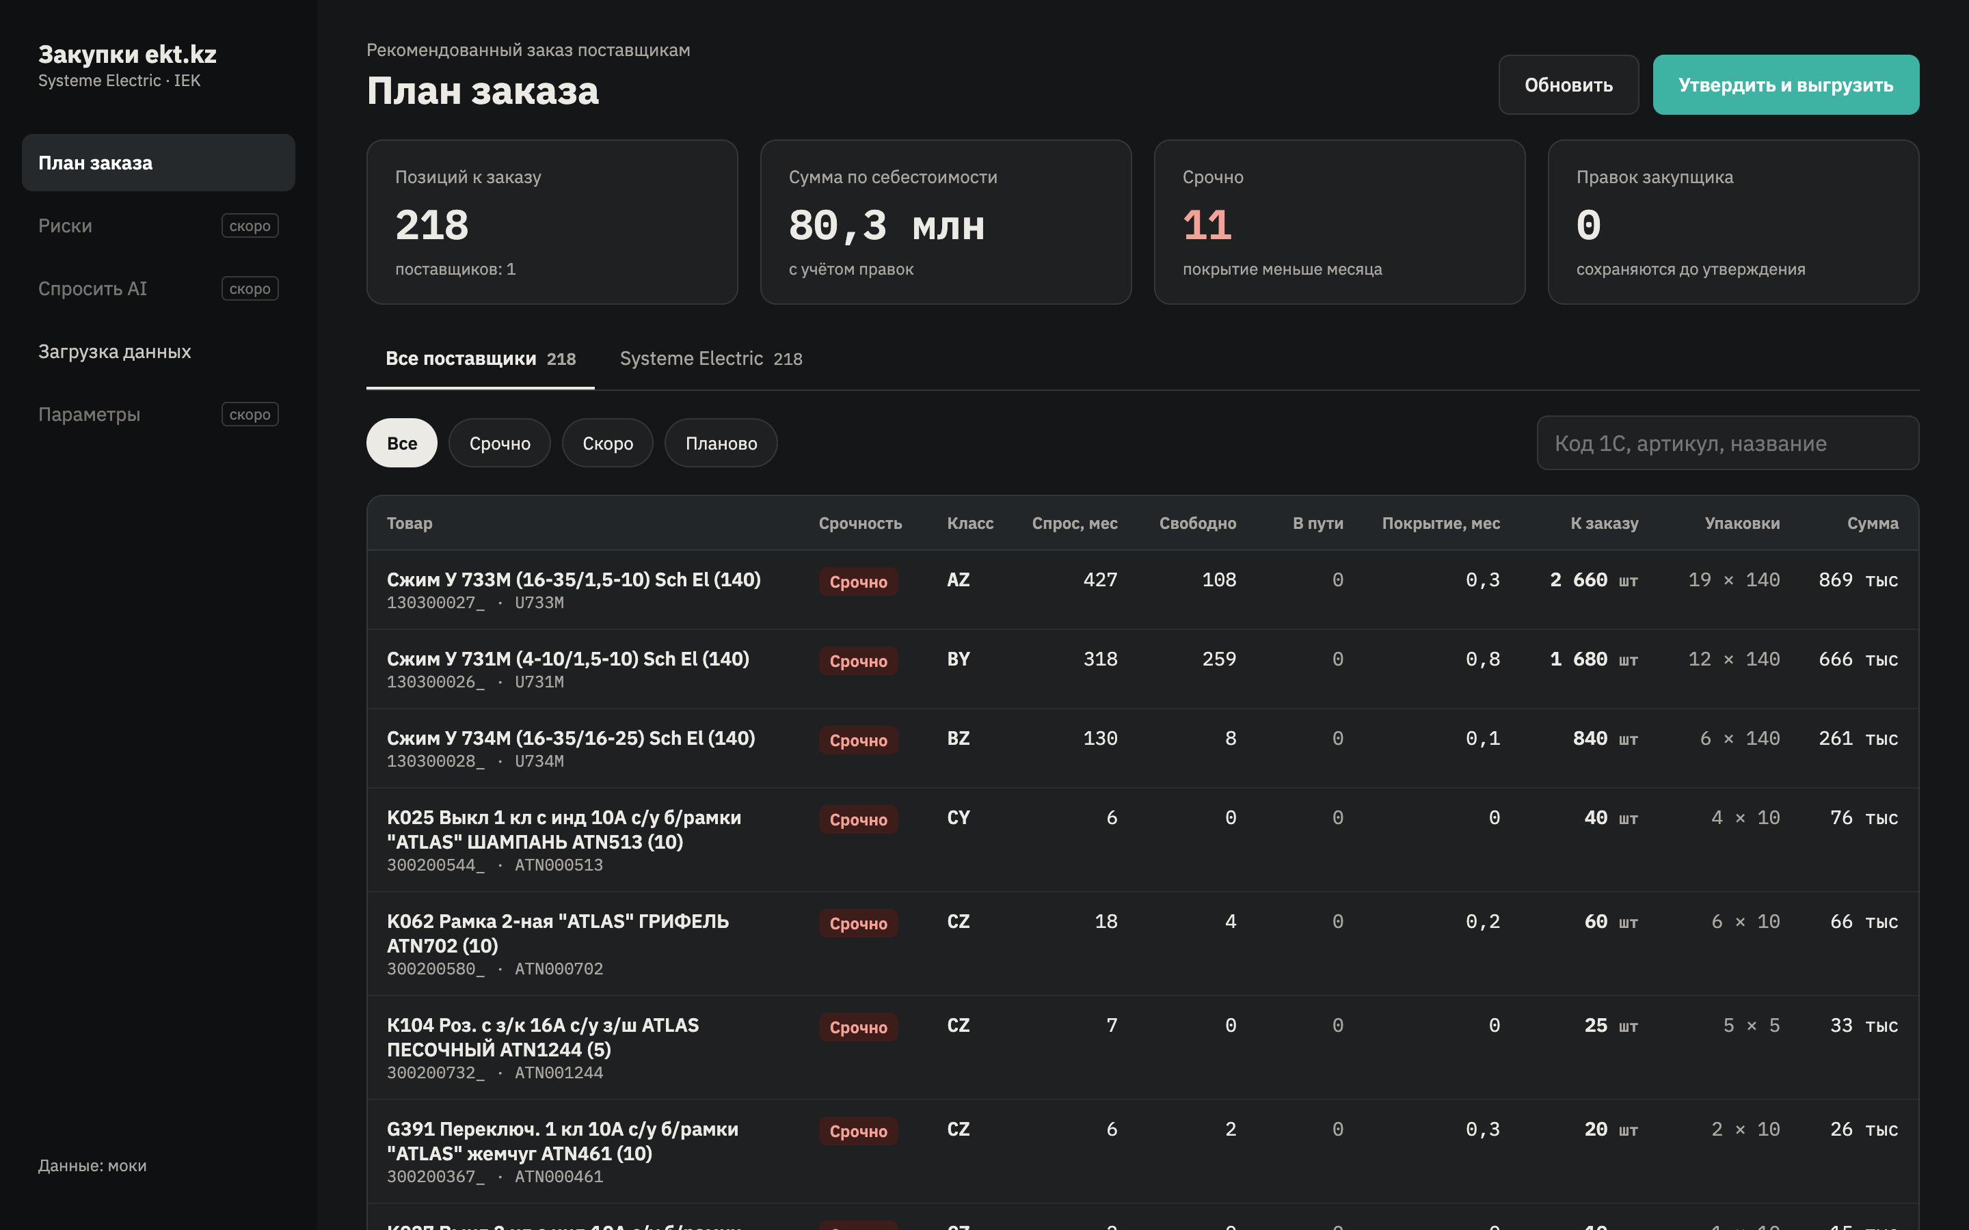Click the Товар column header
Screen dimensions: 1969x1230
coord(410,523)
